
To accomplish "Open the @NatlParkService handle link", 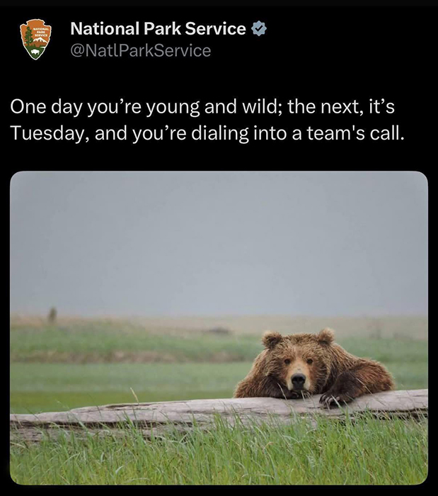I will 140,50.
